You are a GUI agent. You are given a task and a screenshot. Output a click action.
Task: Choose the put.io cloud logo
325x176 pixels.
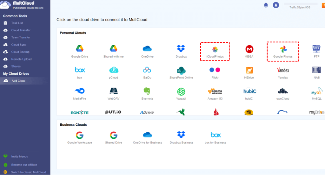(x=113, y=112)
